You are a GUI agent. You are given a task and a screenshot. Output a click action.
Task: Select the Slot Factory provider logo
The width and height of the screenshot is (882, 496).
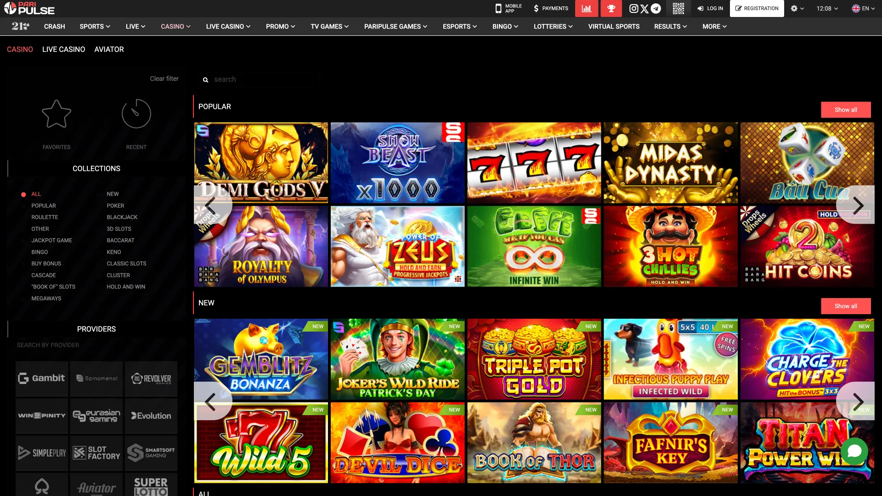coord(96,453)
